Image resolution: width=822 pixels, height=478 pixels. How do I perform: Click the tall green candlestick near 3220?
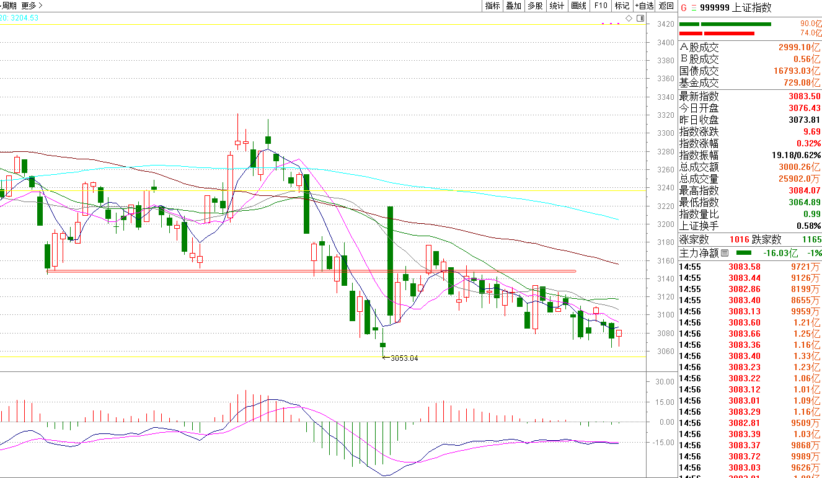[x=391, y=261]
